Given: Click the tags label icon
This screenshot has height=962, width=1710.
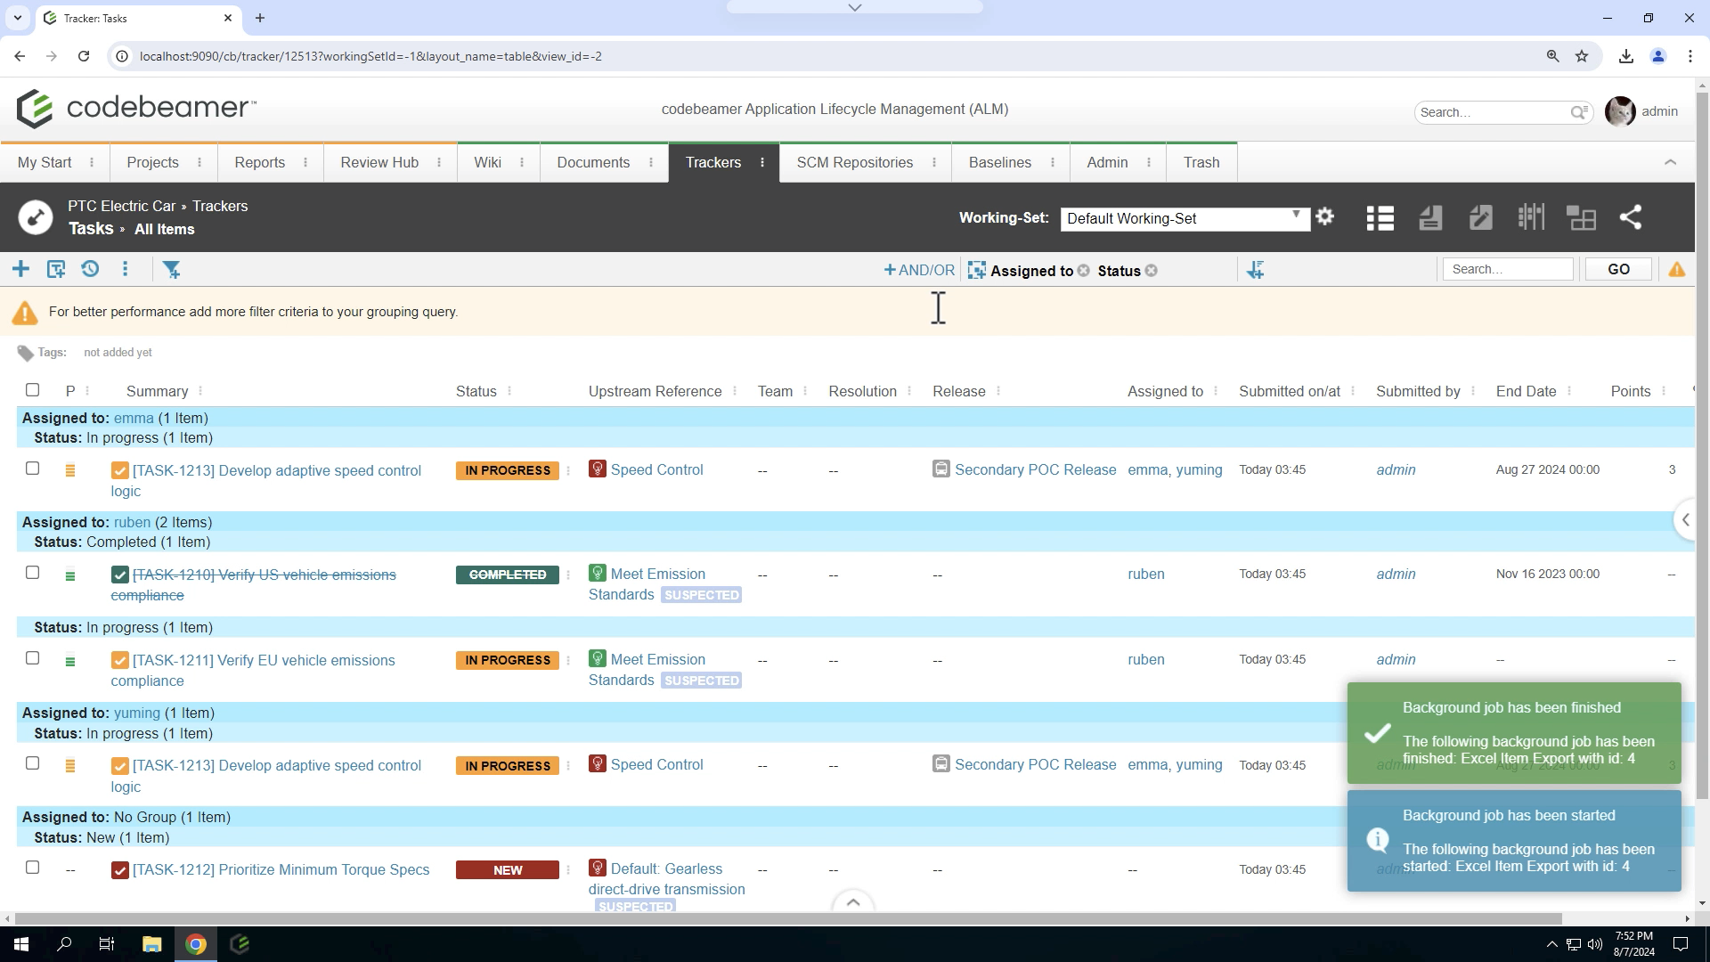Looking at the screenshot, I should [25, 353].
